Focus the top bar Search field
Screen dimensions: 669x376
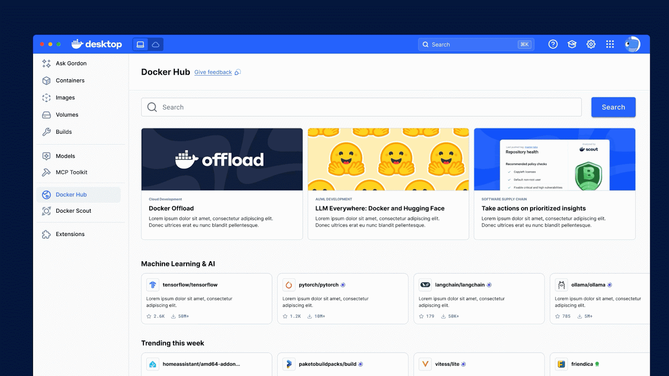coord(476,45)
